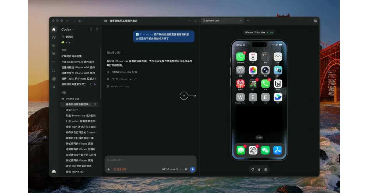Click rotate refresh icon below phone
The image size is (368, 193).
click(x=253, y=169)
